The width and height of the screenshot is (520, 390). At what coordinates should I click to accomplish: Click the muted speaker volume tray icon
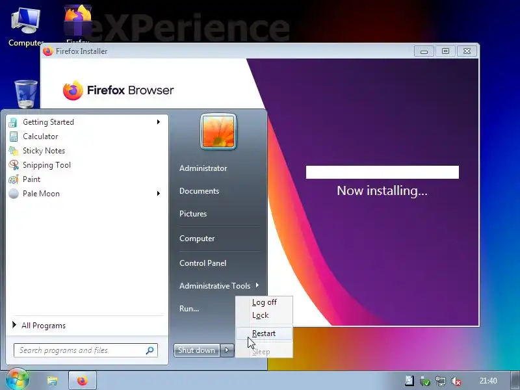(x=456, y=381)
